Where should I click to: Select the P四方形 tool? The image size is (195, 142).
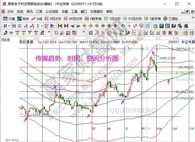coord(53,19)
